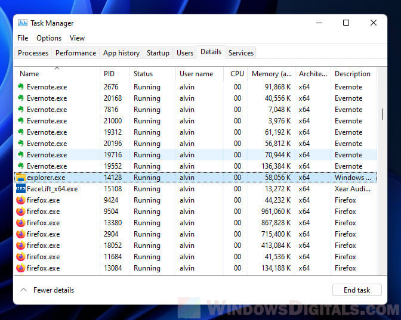Click the Xear Audi... description cell
401x320 pixels.
(x=353, y=189)
